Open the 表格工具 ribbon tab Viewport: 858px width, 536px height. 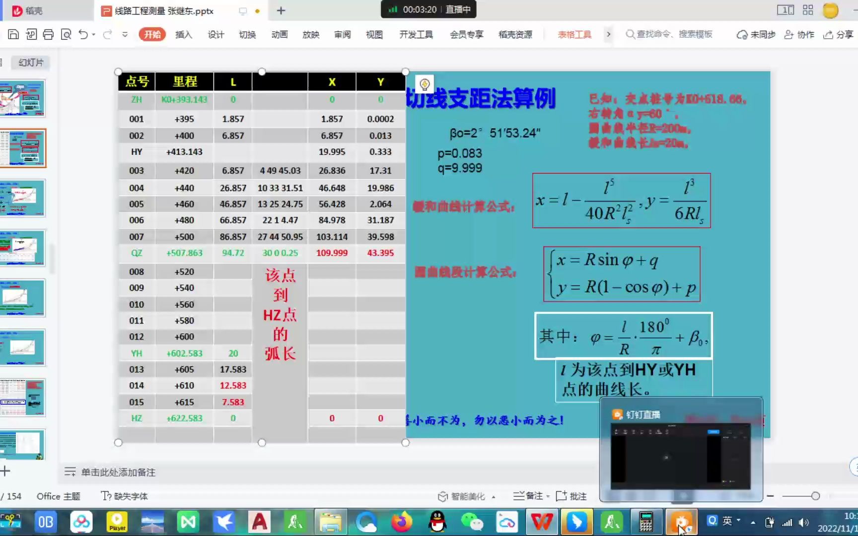pyautogui.click(x=574, y=34)
